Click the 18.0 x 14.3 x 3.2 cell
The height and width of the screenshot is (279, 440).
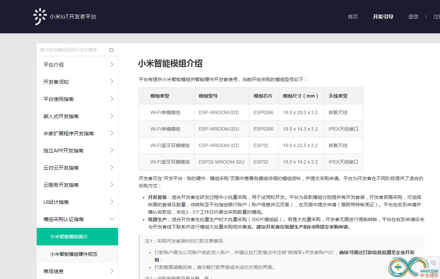tap(300, 129)
